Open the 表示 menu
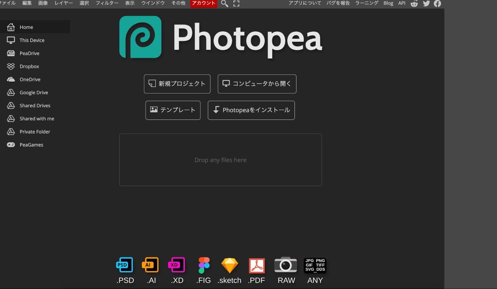Screen dimensions: 497x289 coord(130,3)
